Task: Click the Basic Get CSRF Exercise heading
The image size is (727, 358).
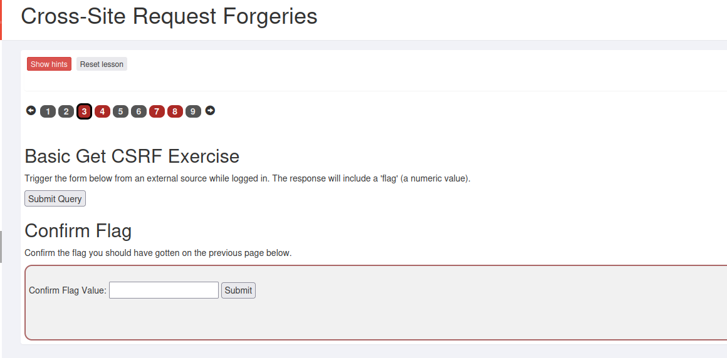Action: point(132,156)
